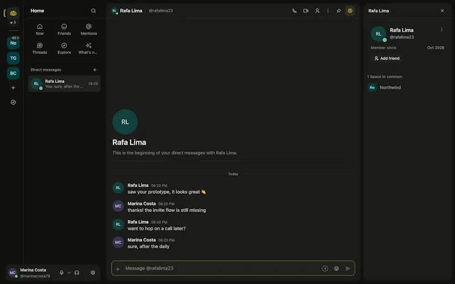Select the Rafa Lima direct message conversation
The image size is (455, 284).
click(x=64, y=83)
